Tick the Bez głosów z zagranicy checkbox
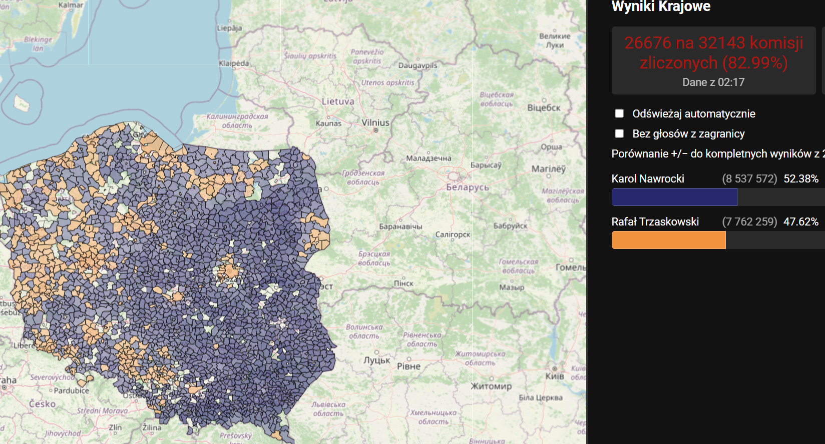The height and width of the screenshot is (444, 825). click(619, 133)
